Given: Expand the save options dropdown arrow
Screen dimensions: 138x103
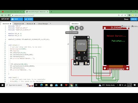Looking at the screenshot, I should 21,19.
